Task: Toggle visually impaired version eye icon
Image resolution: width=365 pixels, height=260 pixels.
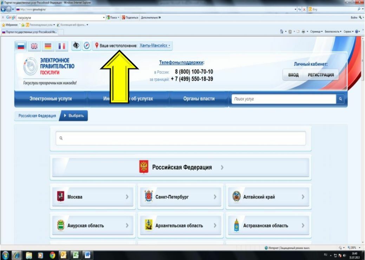Action: tap(76, 46)
